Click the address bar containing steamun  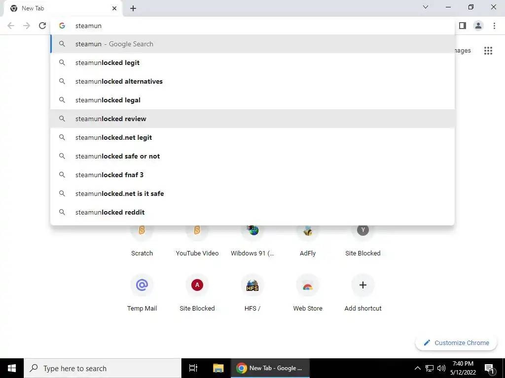pos(252,26)
